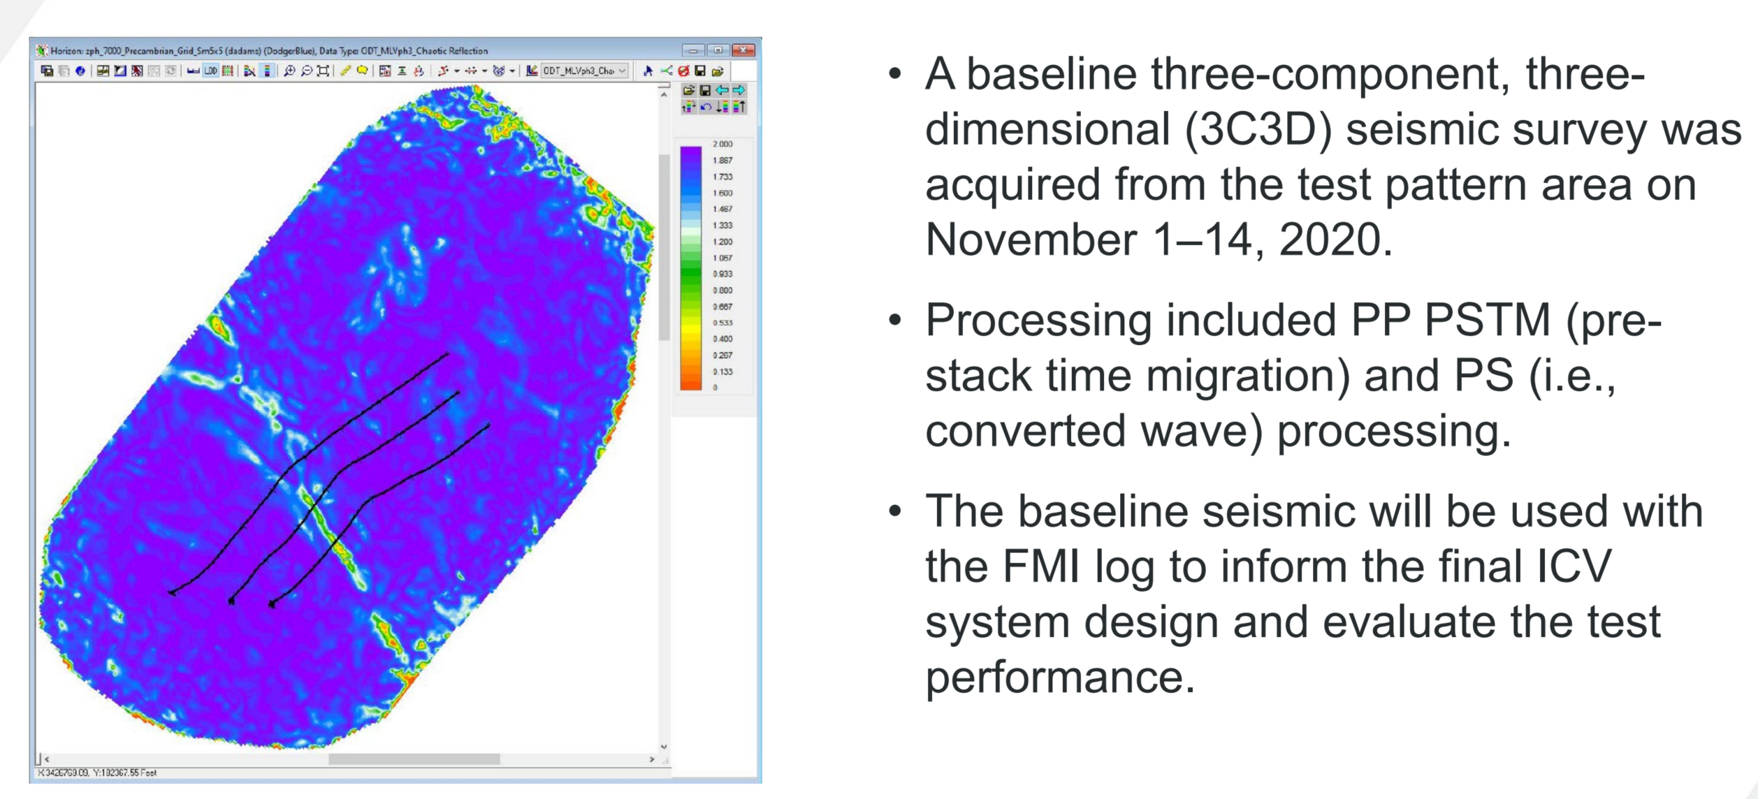Click the zoom out magnifier icon
Image resolution: width=1758 pixels, height=799 pixels.
(307, 71)
